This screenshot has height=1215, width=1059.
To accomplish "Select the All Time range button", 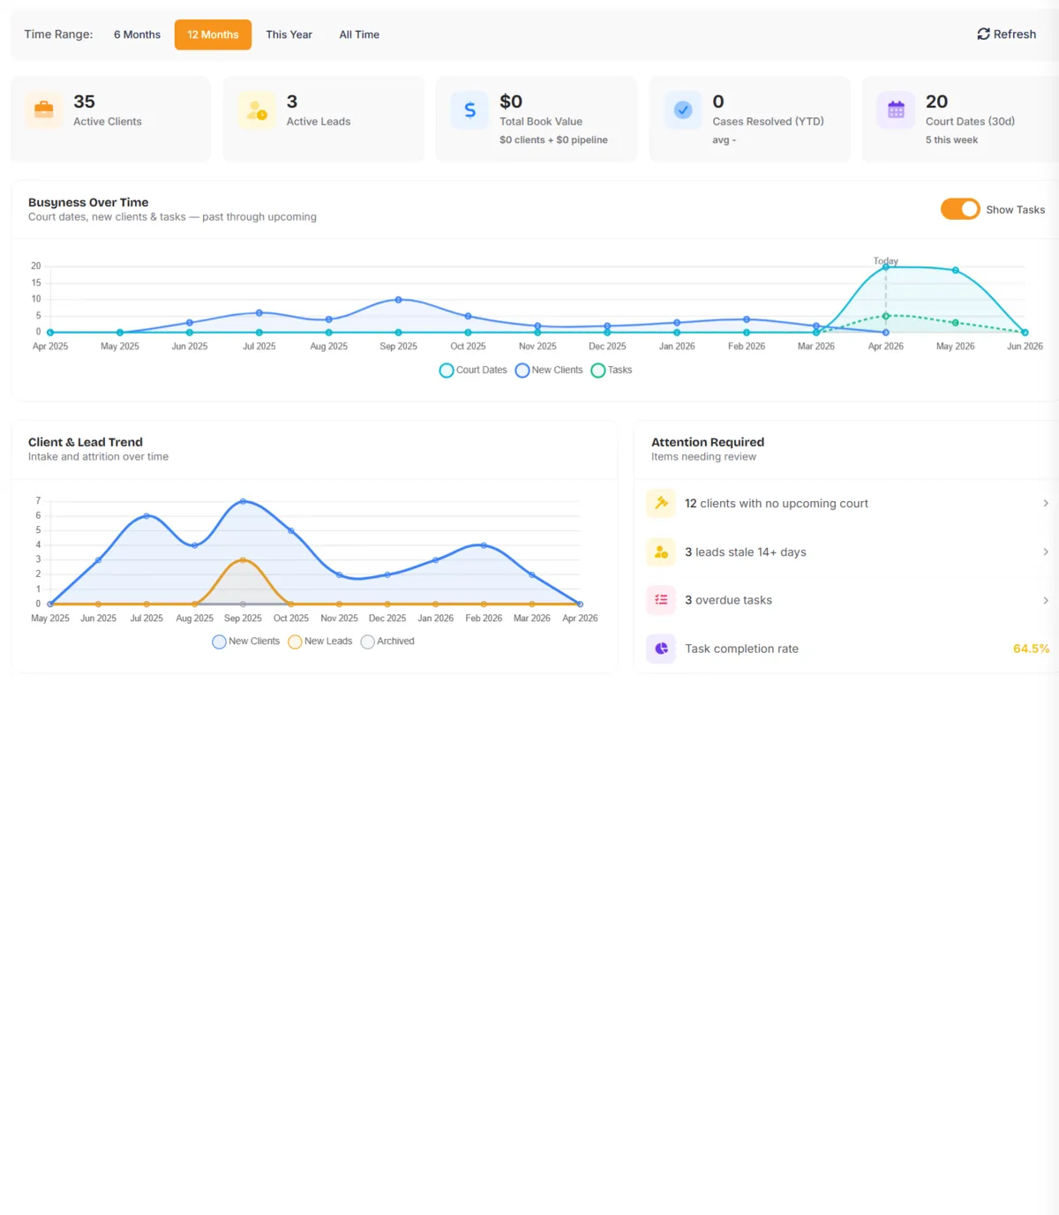I will tap(358, 34).
